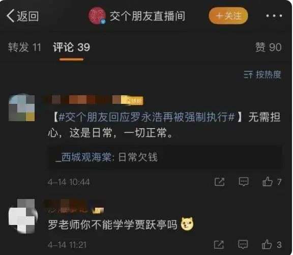The height and width of the screenshot is (255, 293).
Task: Tap the first commenter's pixelated avatar
Action: point(22,108)
